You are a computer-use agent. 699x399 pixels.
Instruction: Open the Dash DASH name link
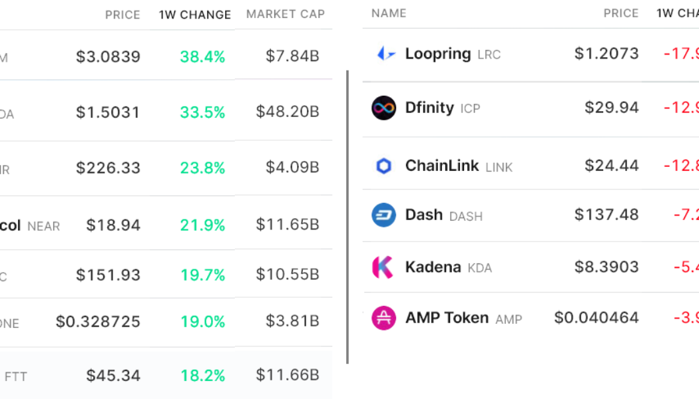click(424, 215)
